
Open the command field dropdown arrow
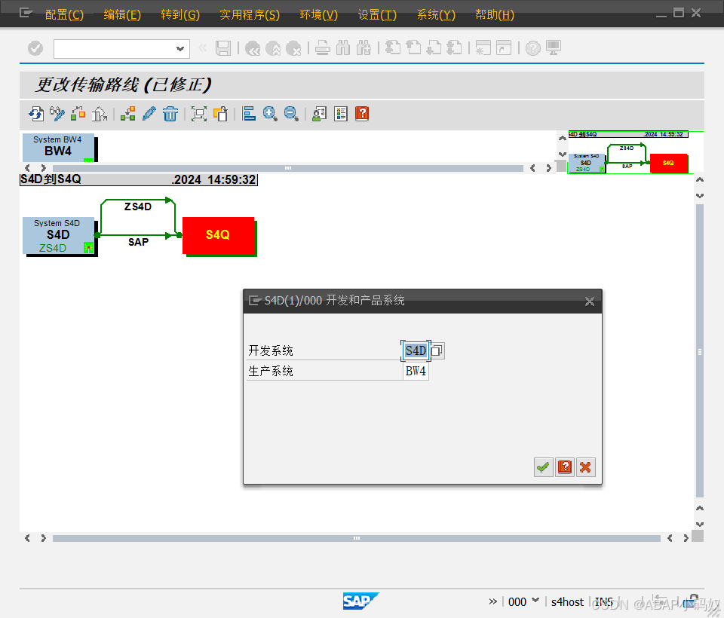[180, 49]
